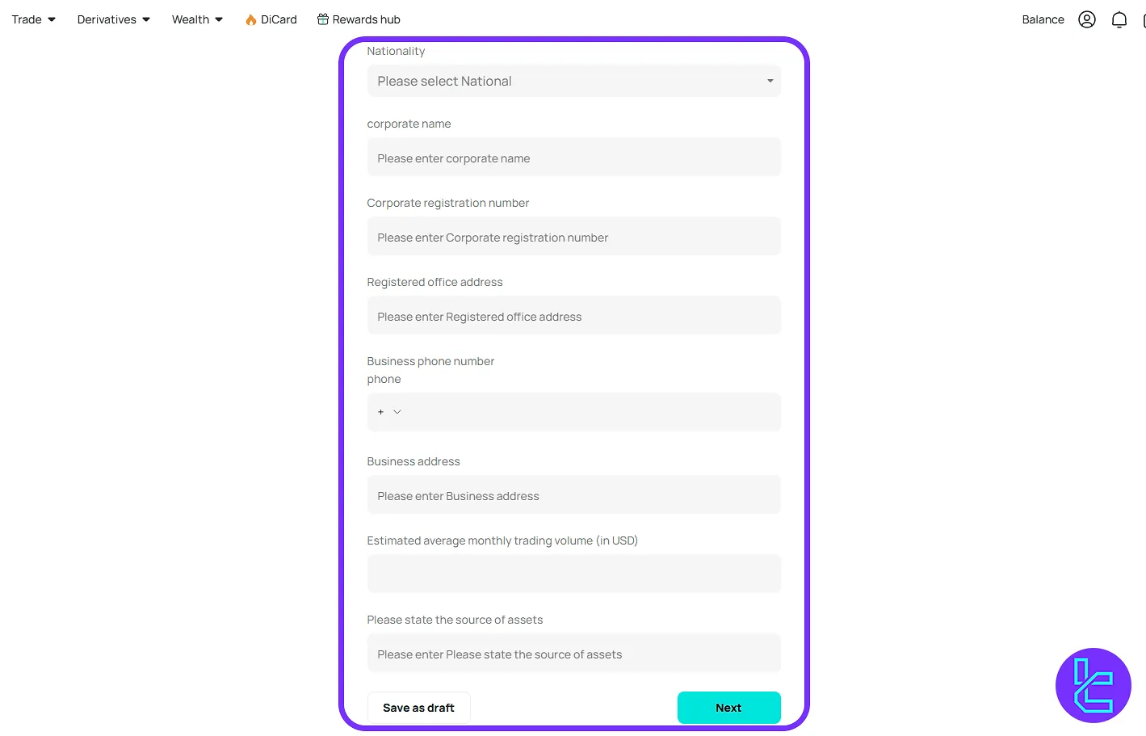Expand the Derivatives dropdown menu
Image resolution: width=1146 pixels, height=736 pixels.
pyautogui.click(x=113, y=19)
